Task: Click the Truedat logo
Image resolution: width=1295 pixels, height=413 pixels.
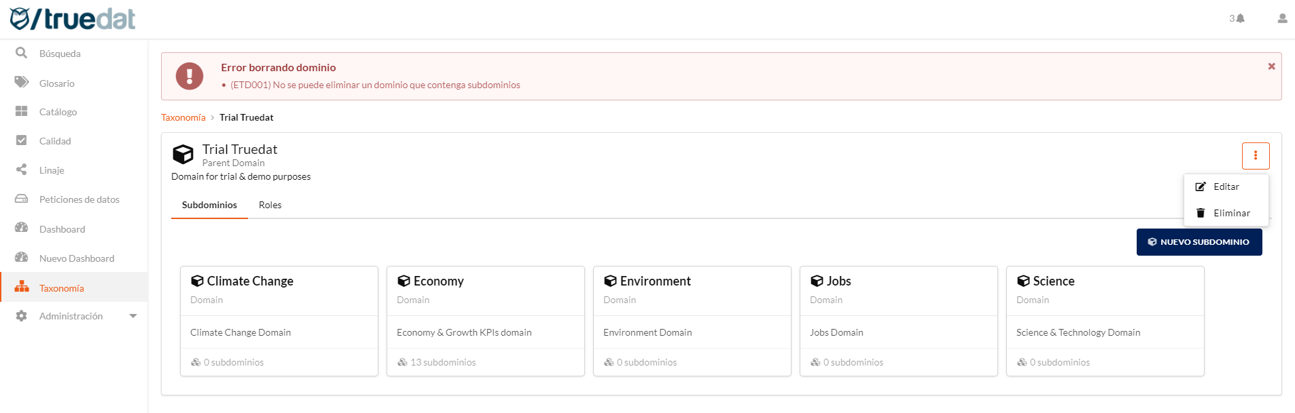Action: coord(73,18)
